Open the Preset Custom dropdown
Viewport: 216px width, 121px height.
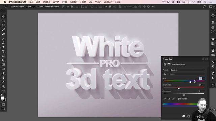click(188, 70)
